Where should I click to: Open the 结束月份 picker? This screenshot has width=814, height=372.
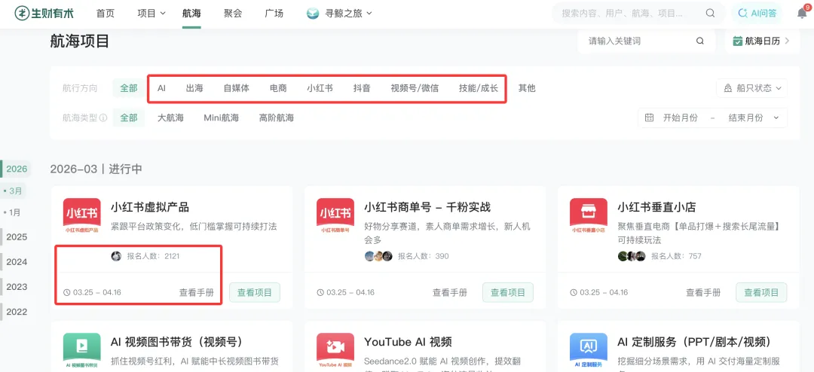click(746, 117)
